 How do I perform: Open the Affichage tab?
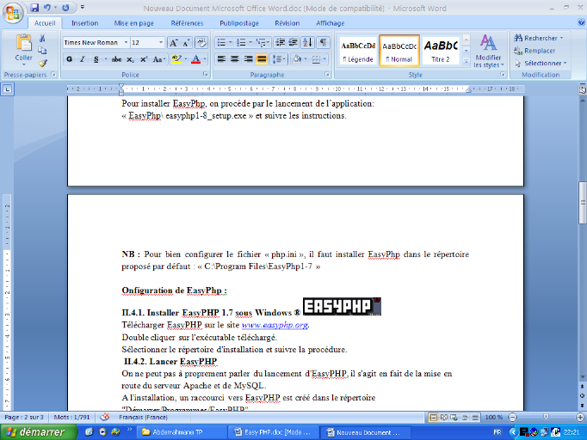pyautogui.click(x=331, y=23)
